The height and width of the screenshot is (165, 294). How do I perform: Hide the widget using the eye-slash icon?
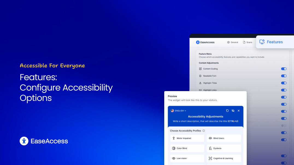(x=233, y=111)
